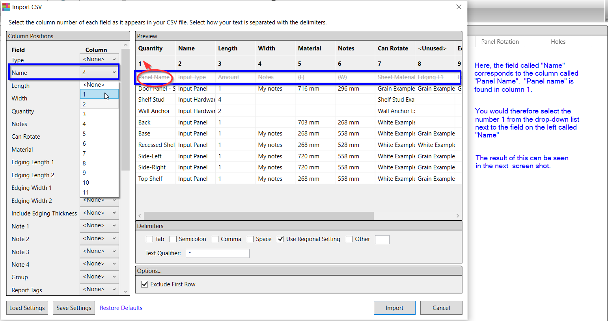
Task: Enable the Tab delimiter checkbox
Action: pos(149,239)
